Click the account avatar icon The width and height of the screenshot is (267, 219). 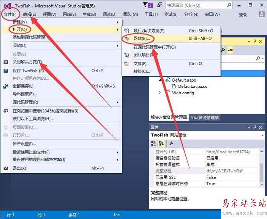click(x=261, y=14)
